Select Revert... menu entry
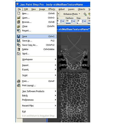Image resolution: width=121 pixels, height=124 pixels. click(37, 31)
